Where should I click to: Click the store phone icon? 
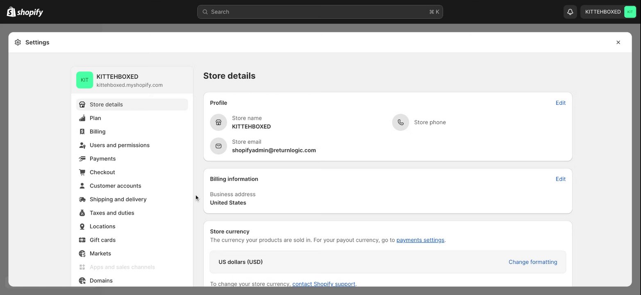(400, 122)
